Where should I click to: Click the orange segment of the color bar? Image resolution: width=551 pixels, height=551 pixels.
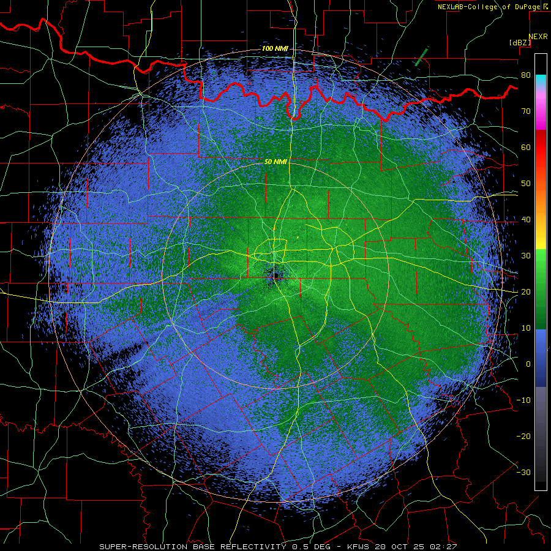[541, 204]
